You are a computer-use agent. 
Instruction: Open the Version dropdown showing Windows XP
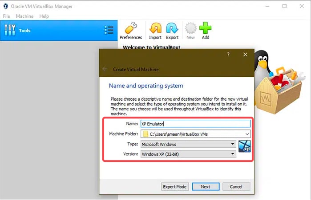pos(188,154)
